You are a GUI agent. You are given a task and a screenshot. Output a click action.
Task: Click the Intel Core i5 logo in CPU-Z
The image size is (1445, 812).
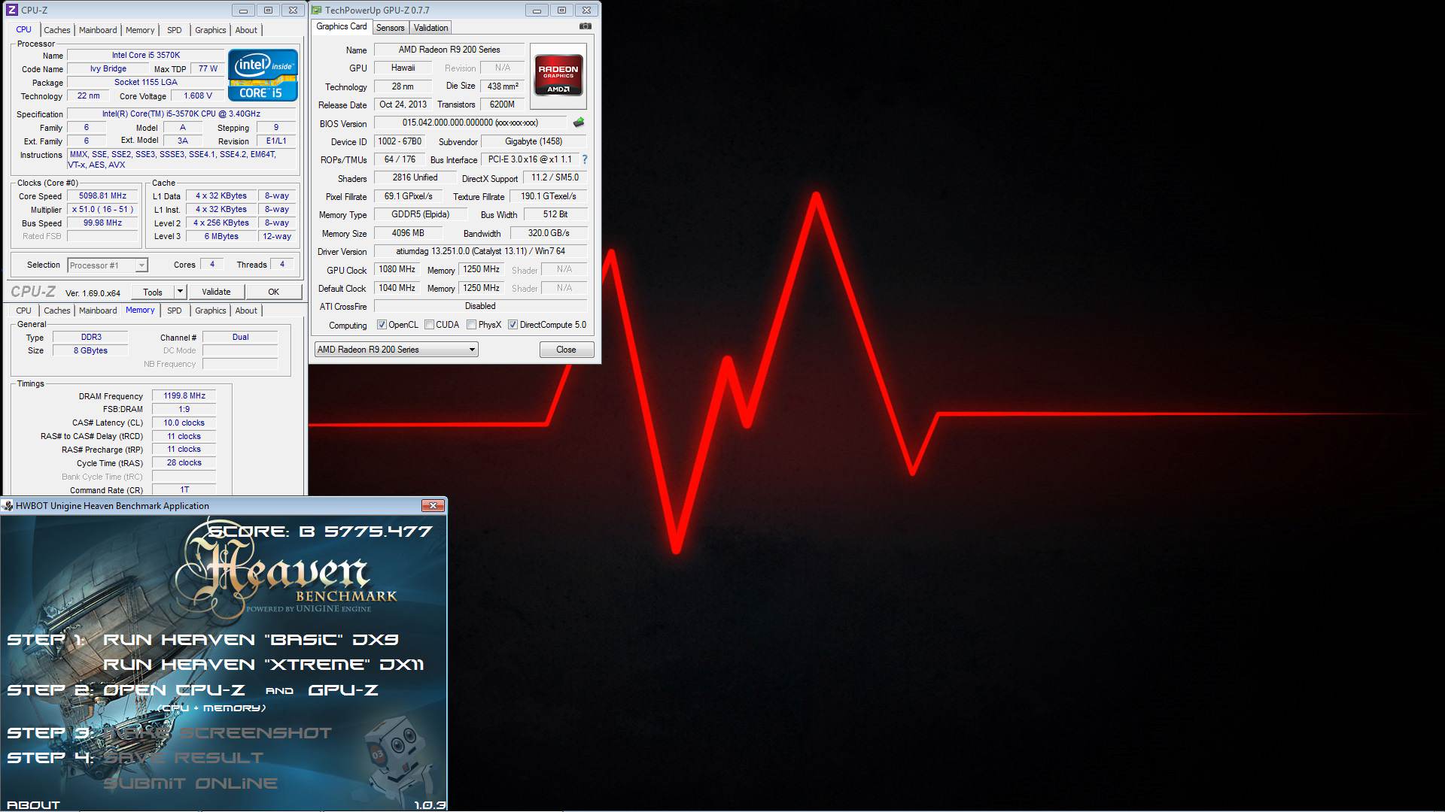[x=263, y=75]
